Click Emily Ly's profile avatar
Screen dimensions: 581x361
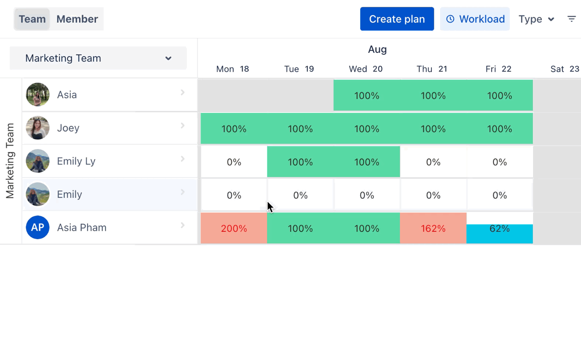pos(38,161)
